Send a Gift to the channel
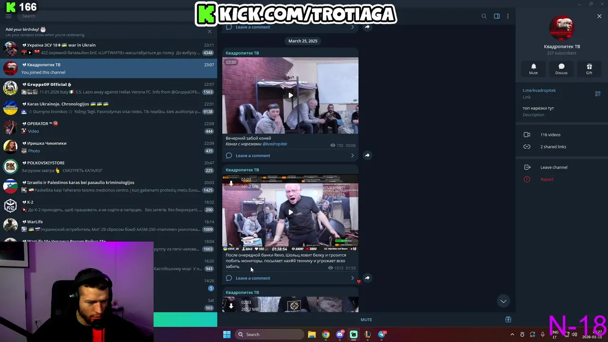This screenshot has height=342, width=608. 589,69
